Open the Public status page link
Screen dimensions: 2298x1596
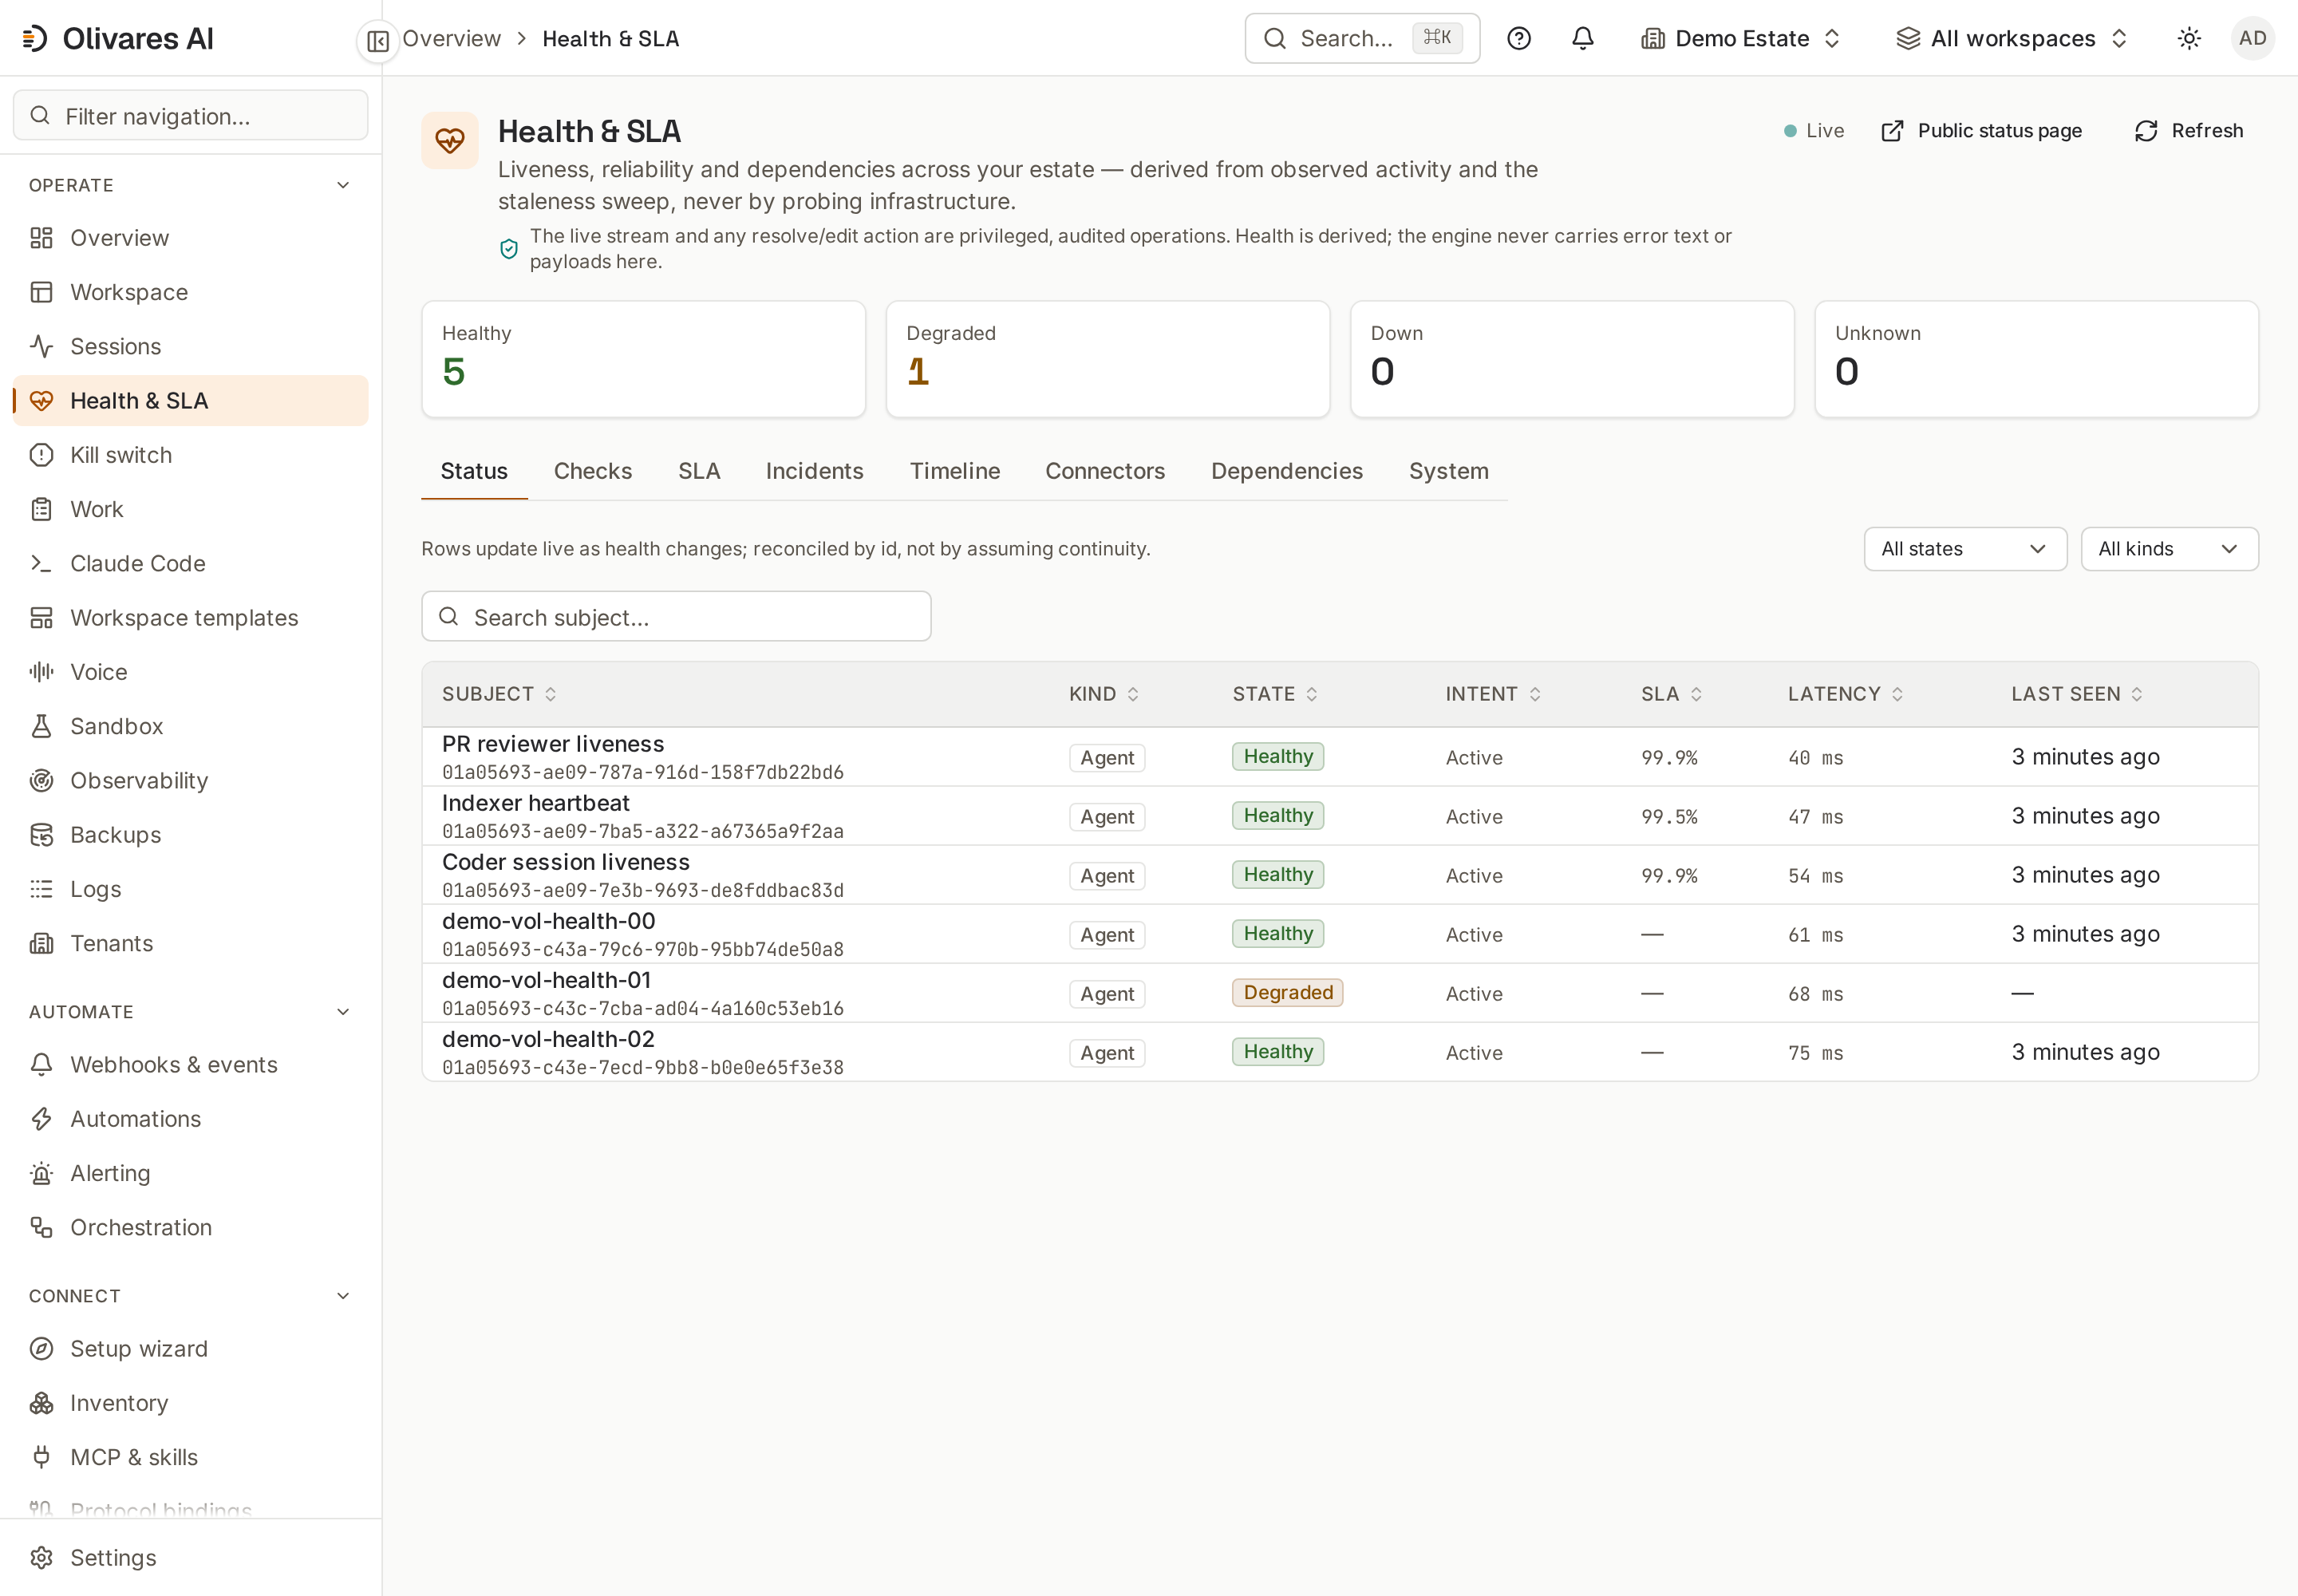coord(1981,131)
